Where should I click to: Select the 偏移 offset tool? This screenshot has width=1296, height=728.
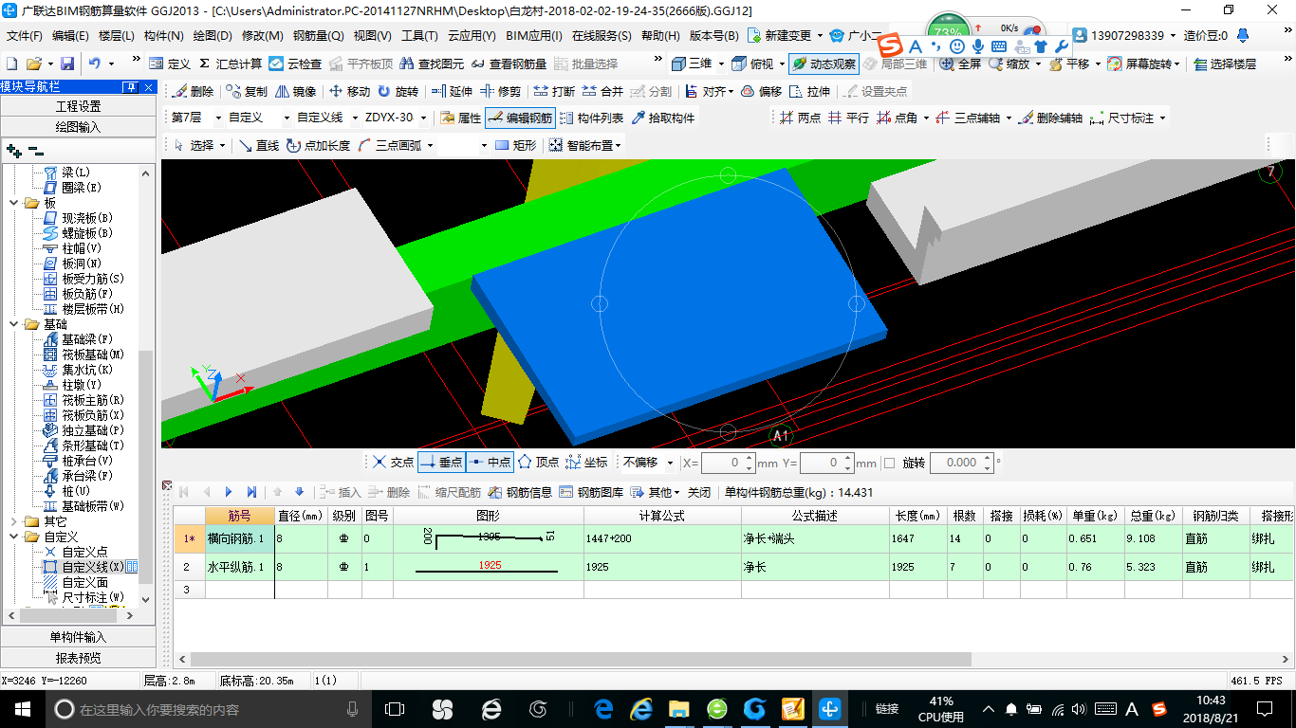(761, 91)
